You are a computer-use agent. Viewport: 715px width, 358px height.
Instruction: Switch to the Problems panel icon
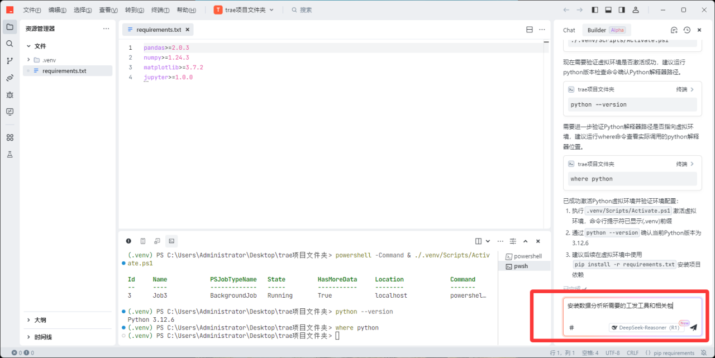click(x=128, y=241)
